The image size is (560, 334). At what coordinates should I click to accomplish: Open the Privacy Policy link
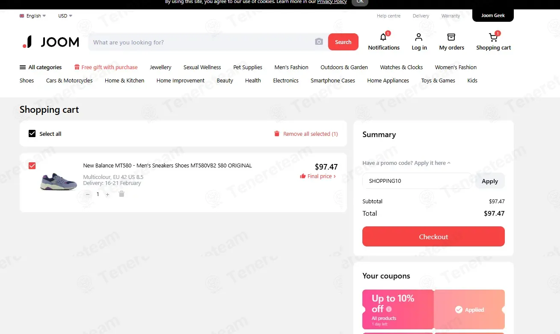332,2
